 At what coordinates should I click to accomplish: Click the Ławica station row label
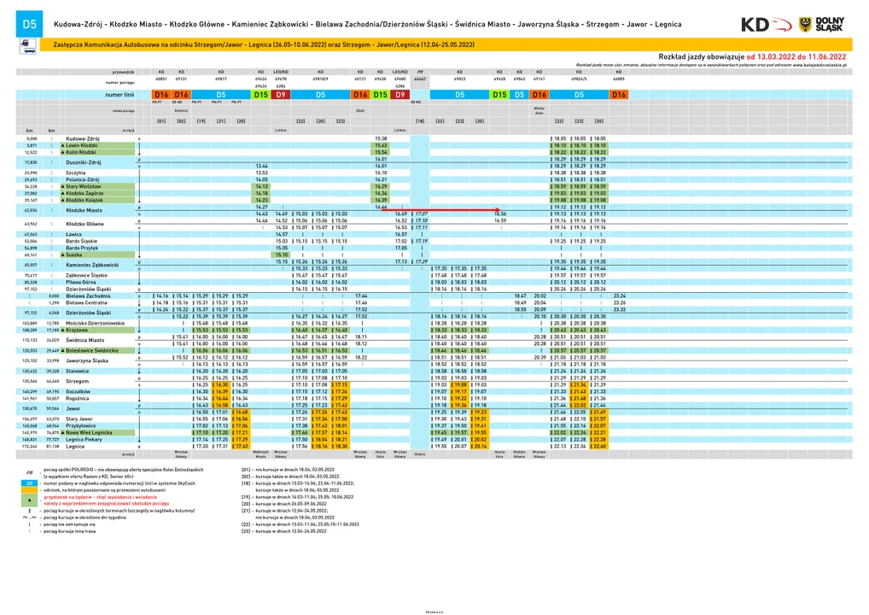click(73, 235)
